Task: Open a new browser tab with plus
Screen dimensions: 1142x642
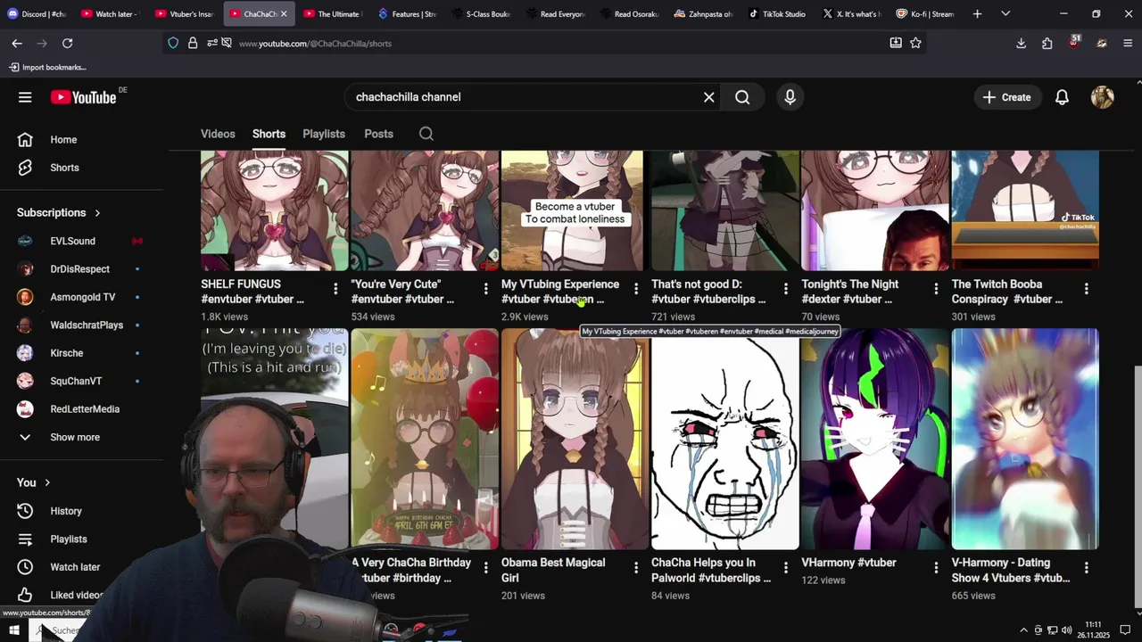Action: 977,13
